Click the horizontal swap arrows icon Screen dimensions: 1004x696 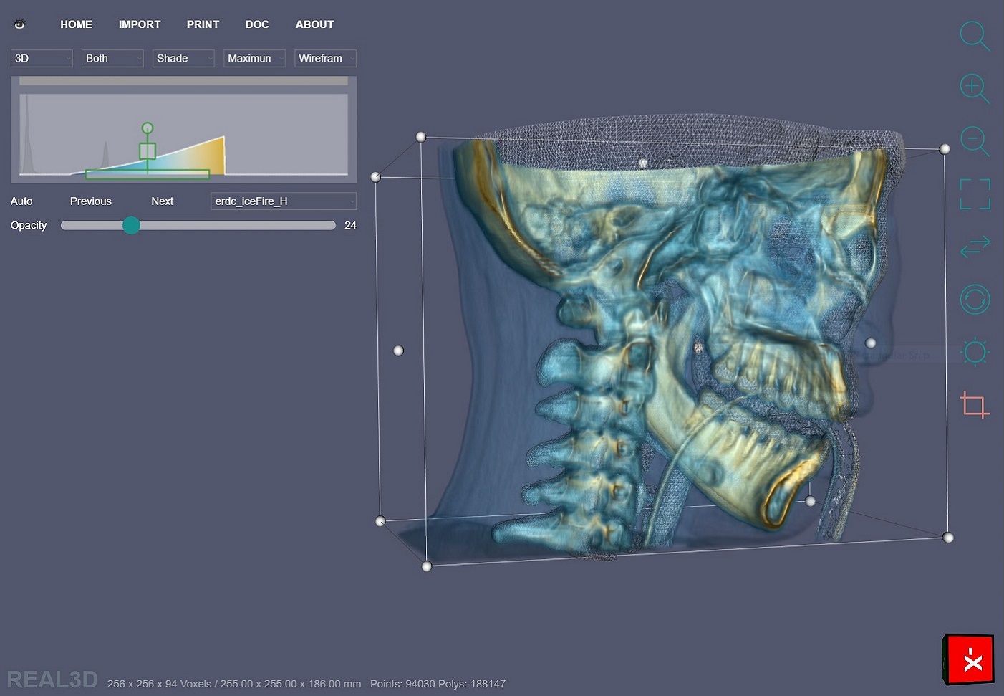click(975, 247)
